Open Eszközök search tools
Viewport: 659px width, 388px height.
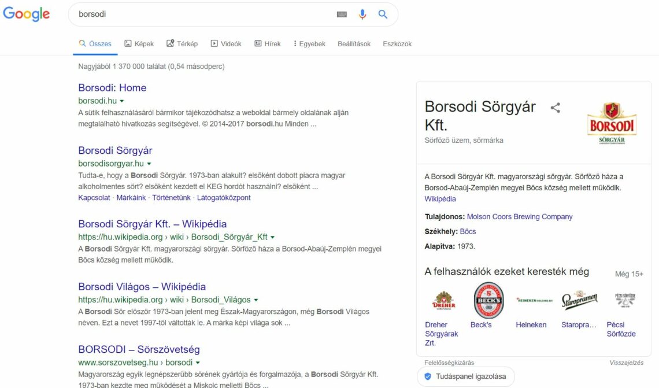[x=397, y=44]
